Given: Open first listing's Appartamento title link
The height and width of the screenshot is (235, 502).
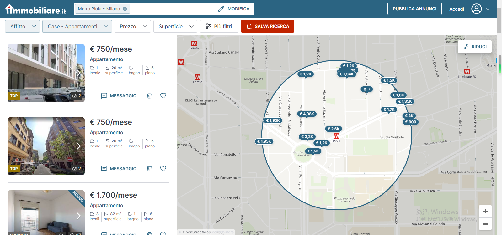Looking at the screenshot, I should (106, 59).
